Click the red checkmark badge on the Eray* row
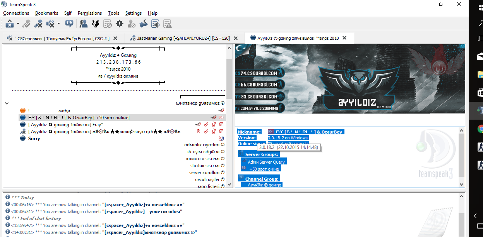Image resolution: width=483 pixels, height=237 pixels. pyautogui.click(x=206, y=124)
